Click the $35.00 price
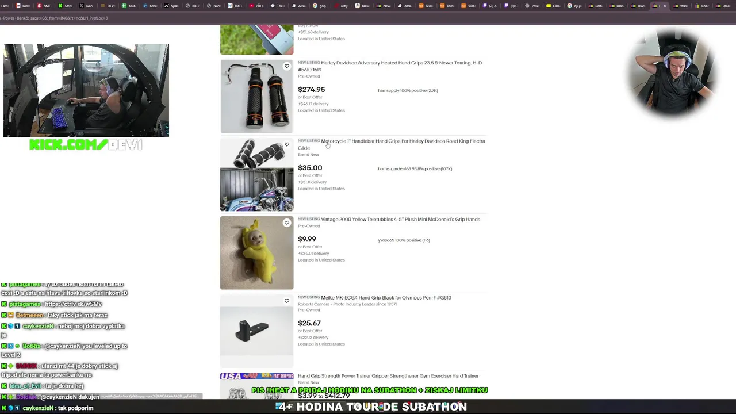This screenshot has width=736, height=414. 310,168
